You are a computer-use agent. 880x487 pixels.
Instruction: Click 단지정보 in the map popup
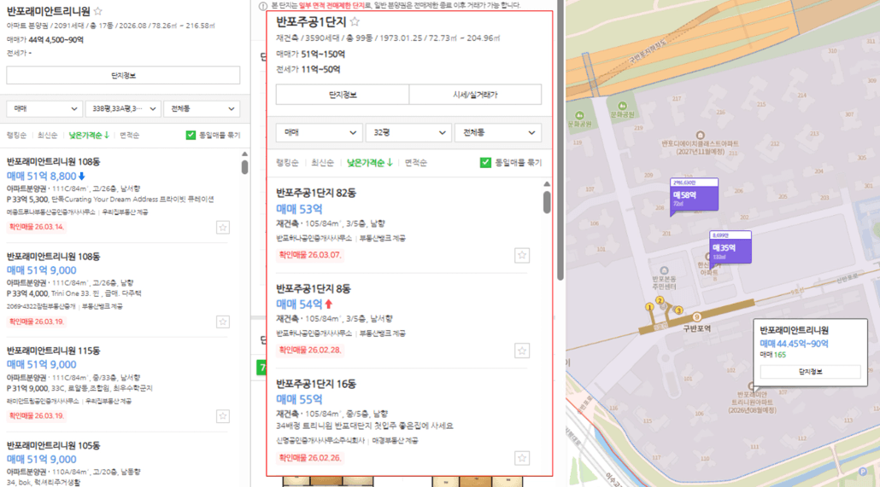[x=810, y=372]
